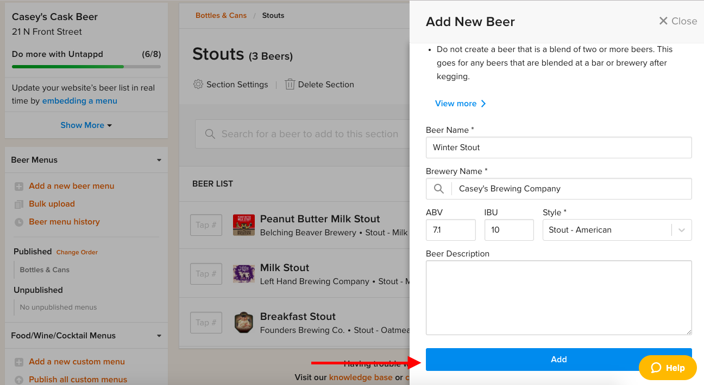Click Add a new beer menu link
The width and height of the screenshot is (704, 385).
click(72, 186)
